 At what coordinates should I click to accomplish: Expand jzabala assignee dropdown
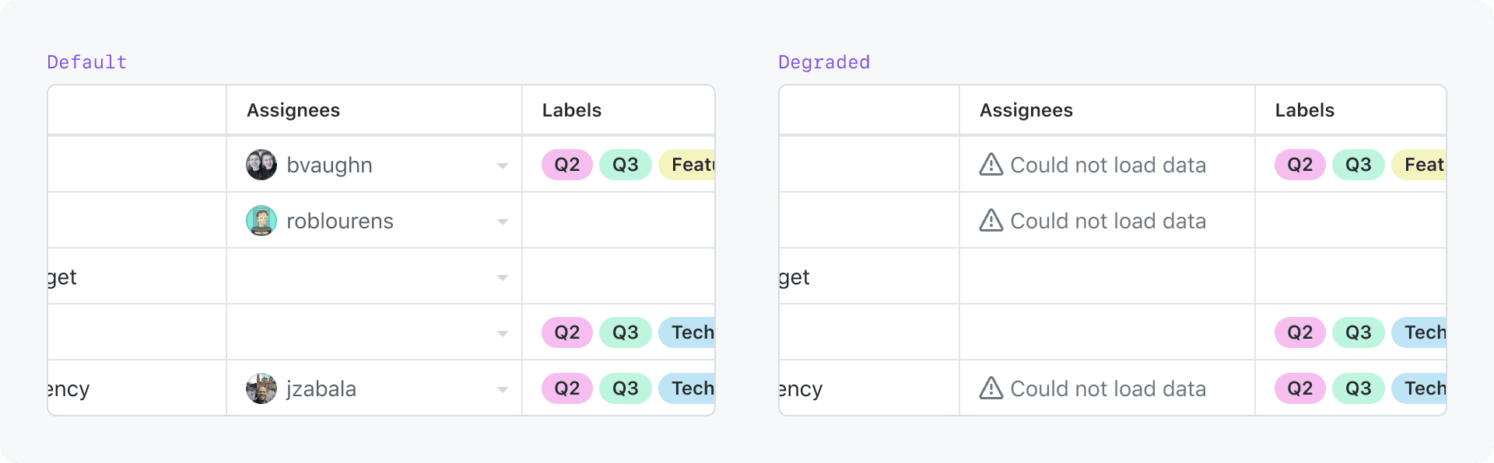(x=503, y=389)
